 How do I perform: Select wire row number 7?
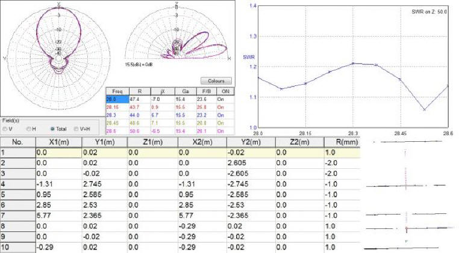[x=17, y=216]
